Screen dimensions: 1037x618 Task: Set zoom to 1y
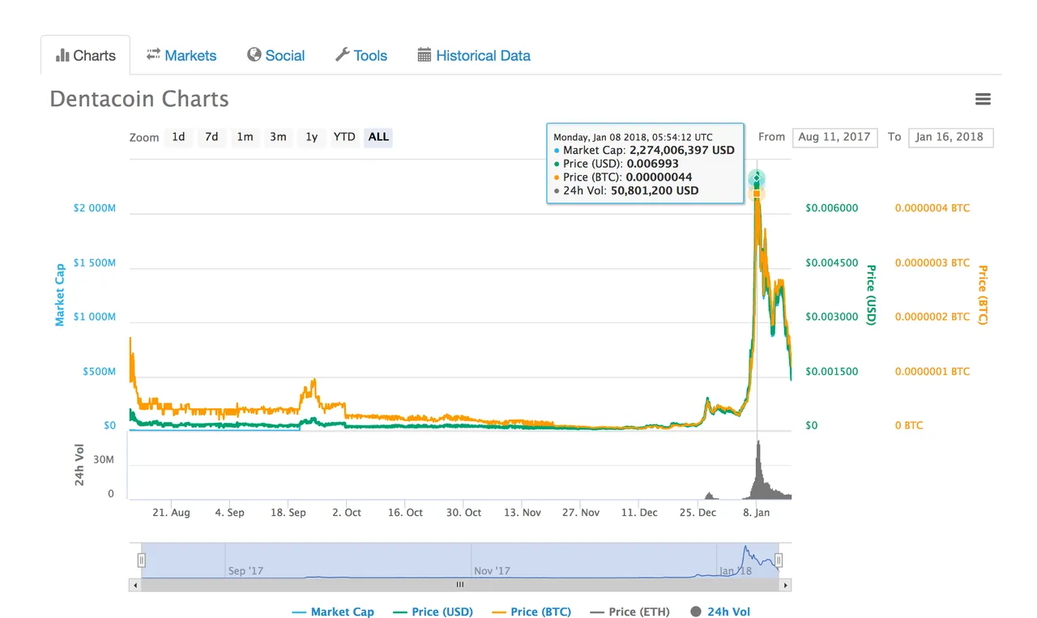point(311,137)
